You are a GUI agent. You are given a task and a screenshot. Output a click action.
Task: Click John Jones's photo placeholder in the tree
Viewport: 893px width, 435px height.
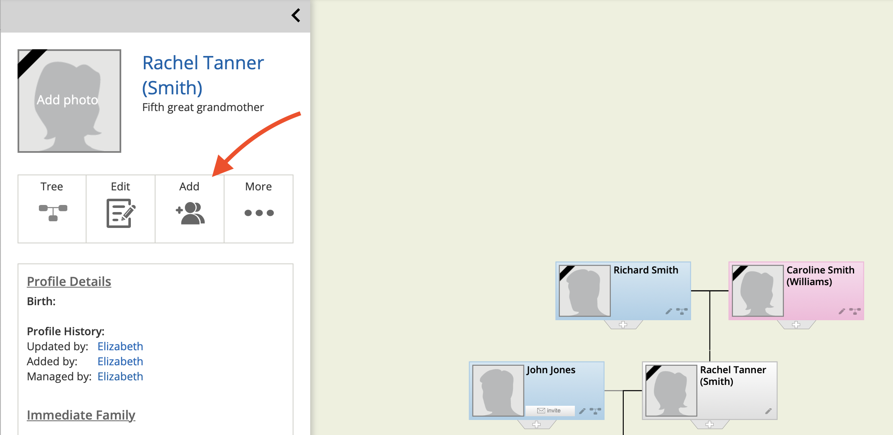coord(498,391)
